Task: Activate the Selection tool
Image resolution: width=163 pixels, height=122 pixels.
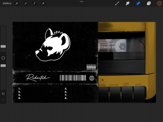Action: [34, 3]
